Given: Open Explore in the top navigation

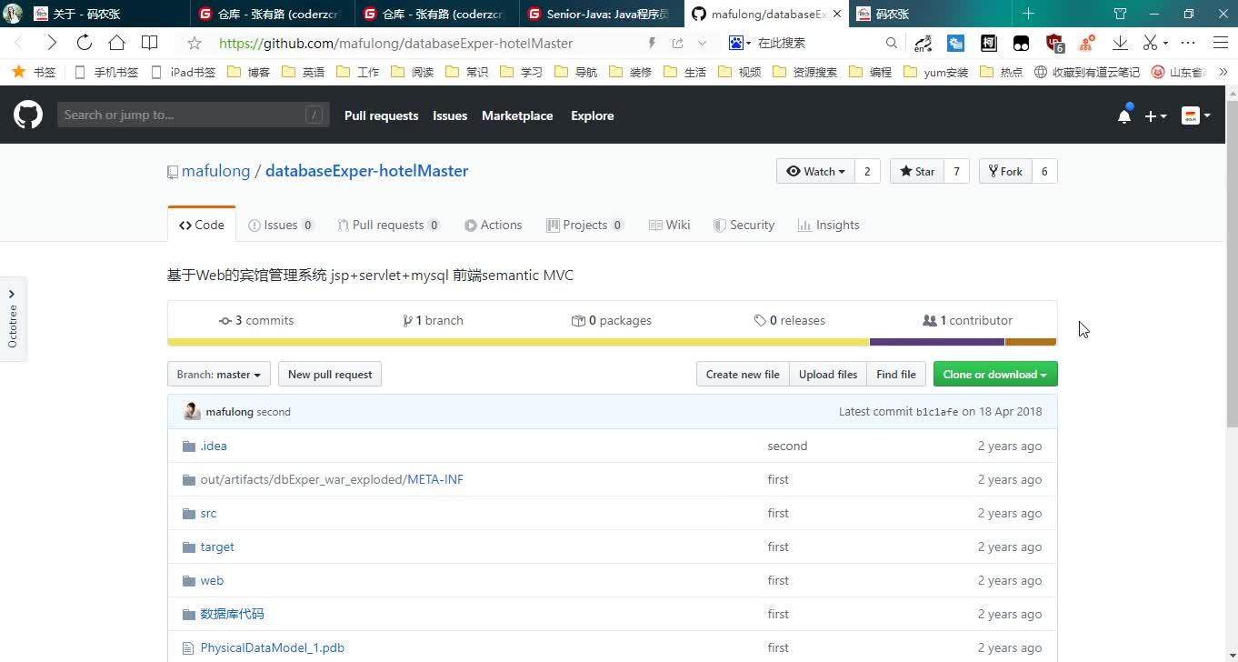Looking at the screenshot, I should (593, 115).
